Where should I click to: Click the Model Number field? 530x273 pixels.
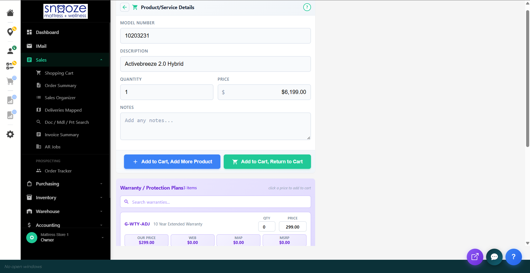215,36
